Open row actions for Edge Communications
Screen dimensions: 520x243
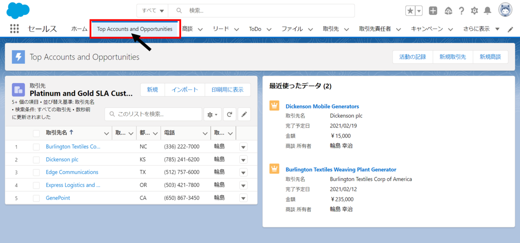243,172
